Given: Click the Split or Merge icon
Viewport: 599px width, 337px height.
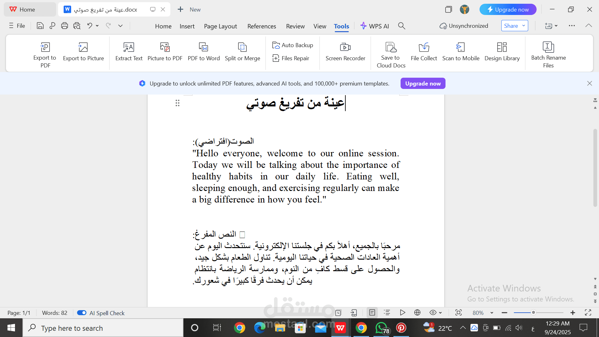Looking at the screenshot, I should coord(242,47).
